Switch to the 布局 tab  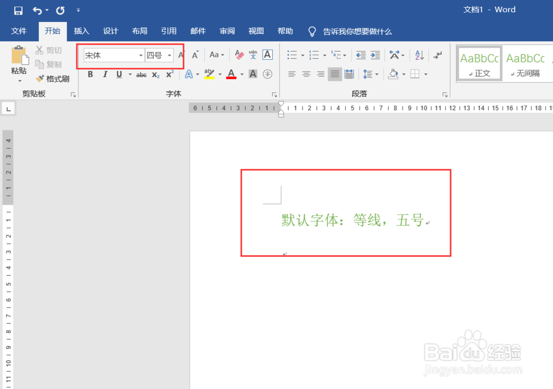pyautogui.click(x=140, y=31)
